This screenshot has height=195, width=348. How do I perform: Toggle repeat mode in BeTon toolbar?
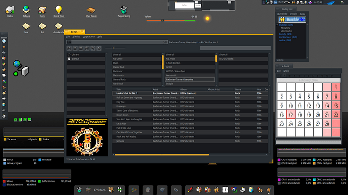[x=99, y=48]
